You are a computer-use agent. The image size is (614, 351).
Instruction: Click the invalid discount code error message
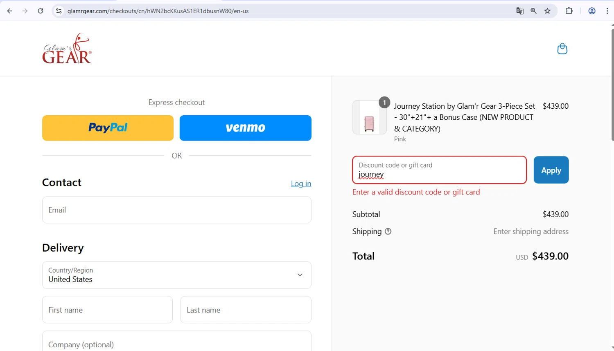point(416,192)
